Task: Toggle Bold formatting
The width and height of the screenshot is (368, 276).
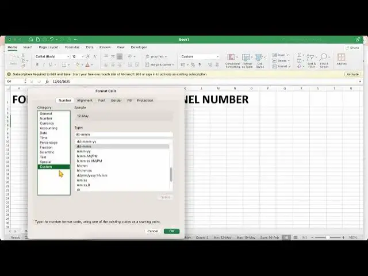Action: [x=37, y=64]
